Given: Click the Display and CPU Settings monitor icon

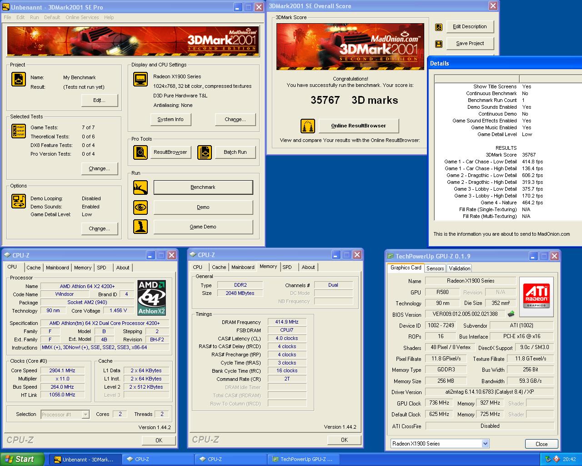Looking at the screenshot, I should [x=140, y=79].
